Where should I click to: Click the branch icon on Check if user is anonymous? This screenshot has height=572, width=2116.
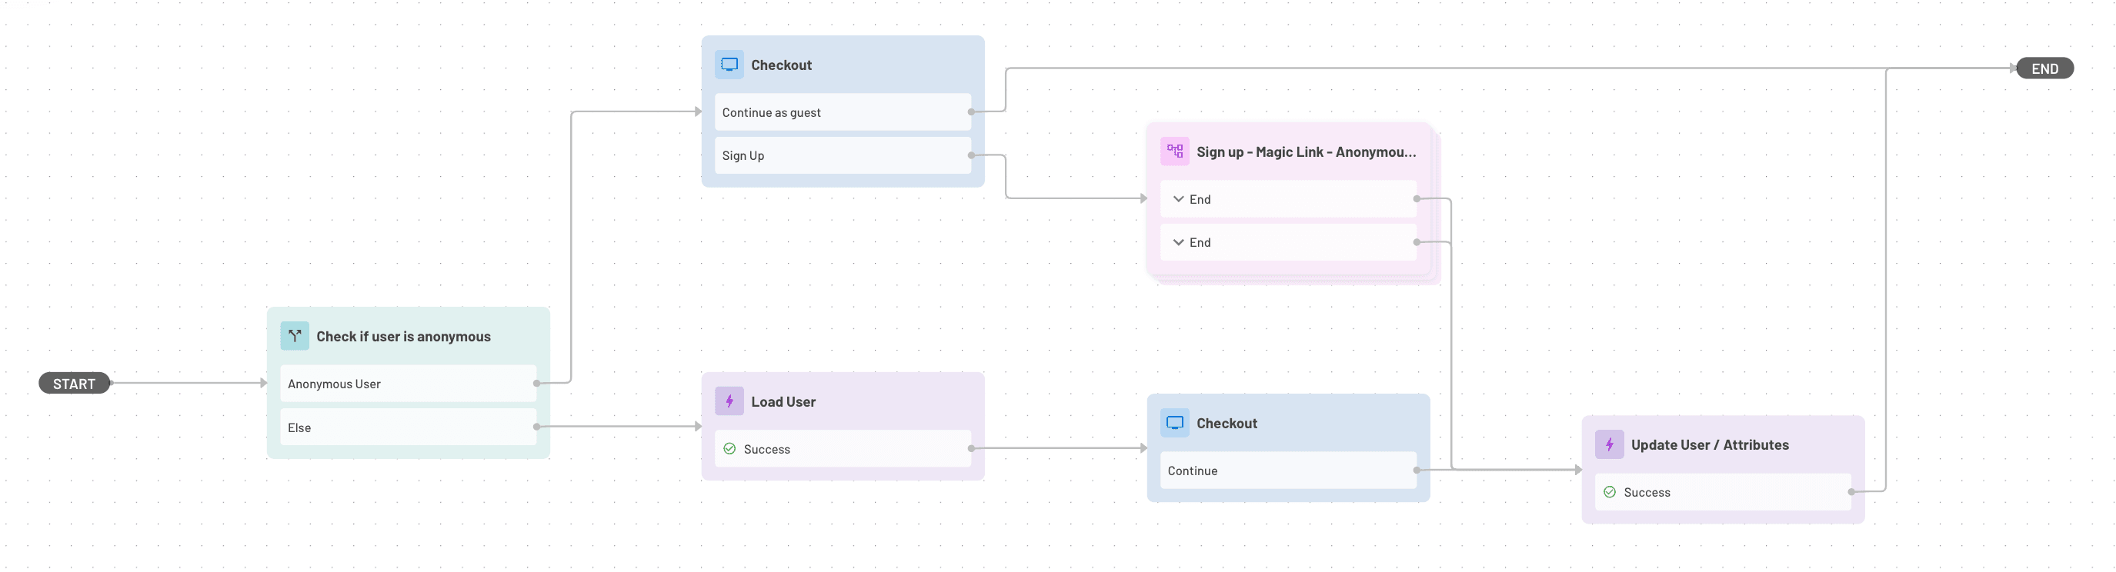point(294,336)
